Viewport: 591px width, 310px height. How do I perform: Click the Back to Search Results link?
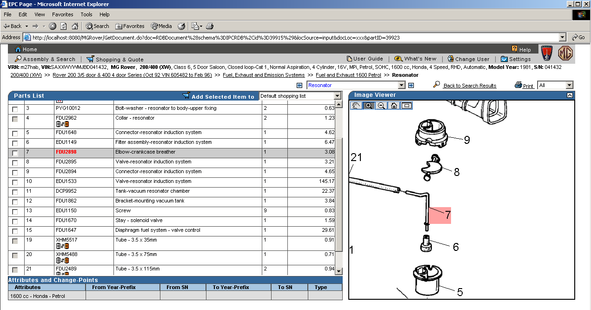click(470, 86)
